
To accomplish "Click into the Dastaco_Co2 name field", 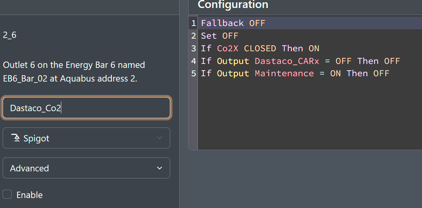I will 86,108.
